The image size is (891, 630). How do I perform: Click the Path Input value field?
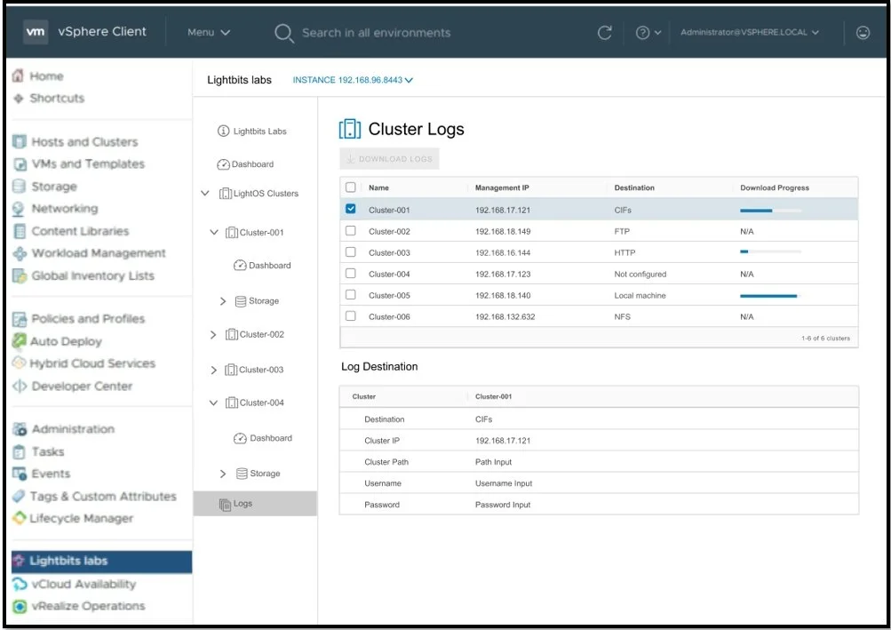click(493, 462)
